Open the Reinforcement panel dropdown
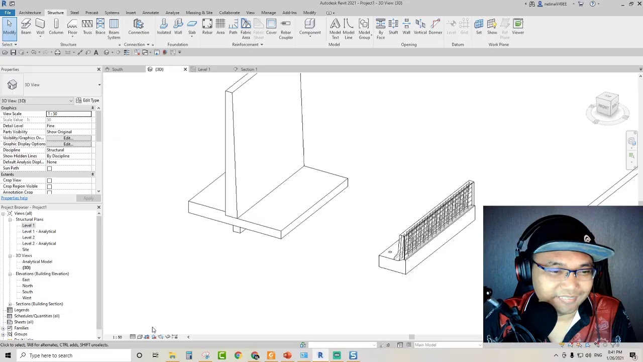Viewport: 643px width, 362px height. (247, 45)
